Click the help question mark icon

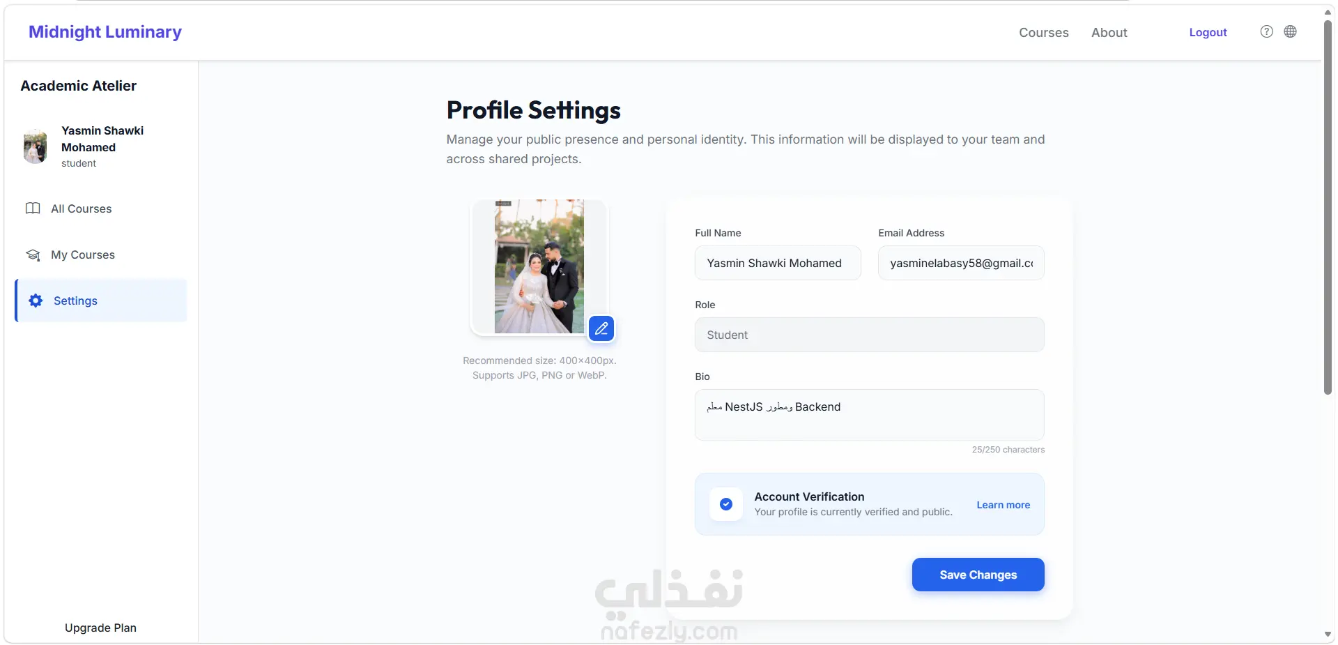coord(1267,31)
